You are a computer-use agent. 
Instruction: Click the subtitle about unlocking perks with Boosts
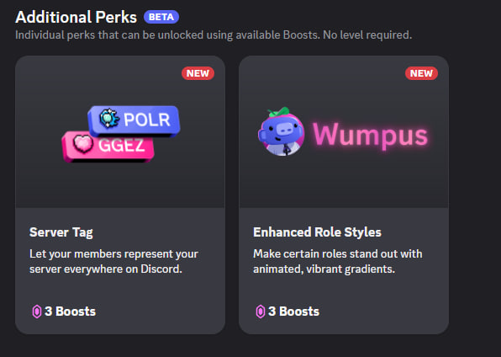coord(214,35)
